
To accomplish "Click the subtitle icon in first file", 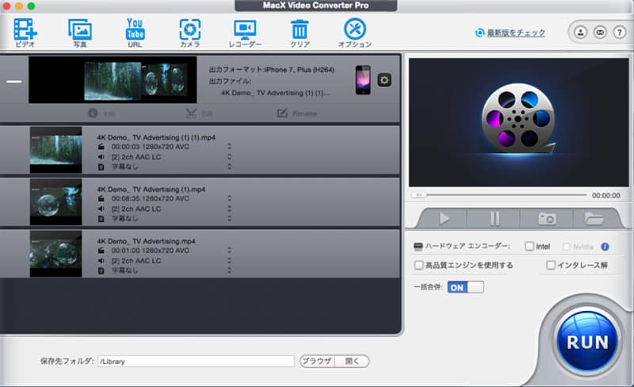I will pos(101,167).
